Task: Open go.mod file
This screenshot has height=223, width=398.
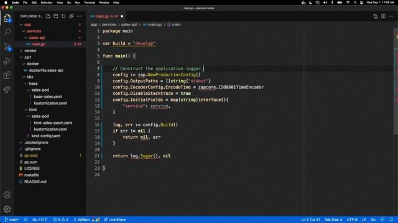Action: 50,155
